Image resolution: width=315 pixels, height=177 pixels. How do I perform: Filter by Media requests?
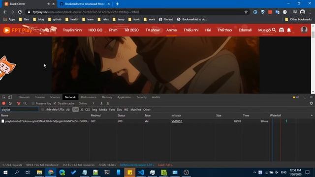[x=103, y=110]
